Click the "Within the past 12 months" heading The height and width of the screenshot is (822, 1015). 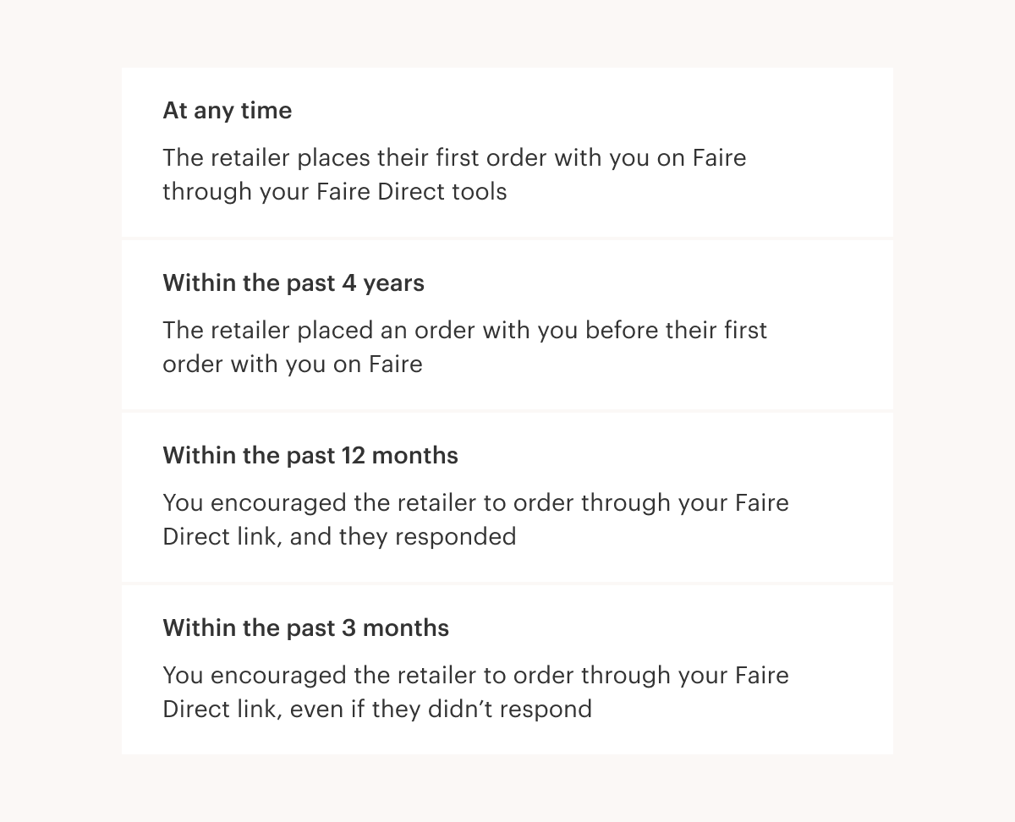(x=310, y=455)
